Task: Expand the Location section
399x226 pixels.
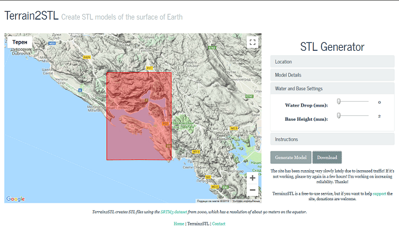Action: click(x=332, y=62)
